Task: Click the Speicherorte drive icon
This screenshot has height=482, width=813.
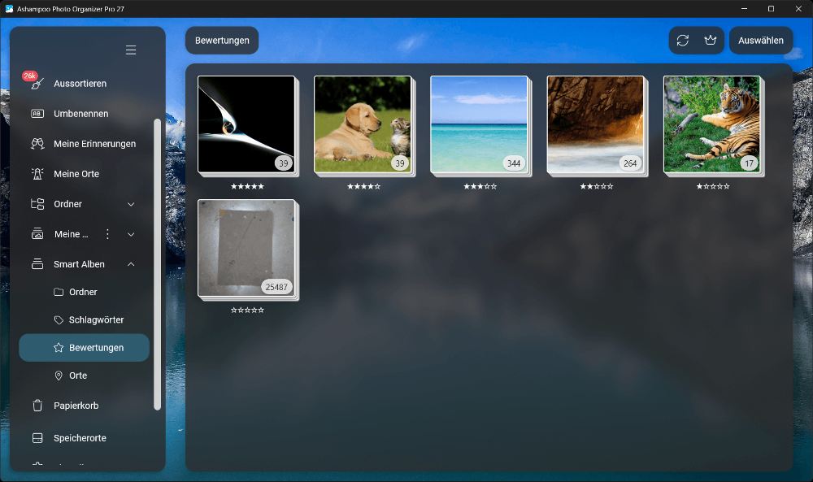Action: pyautogui.click(x=37, y=438)
